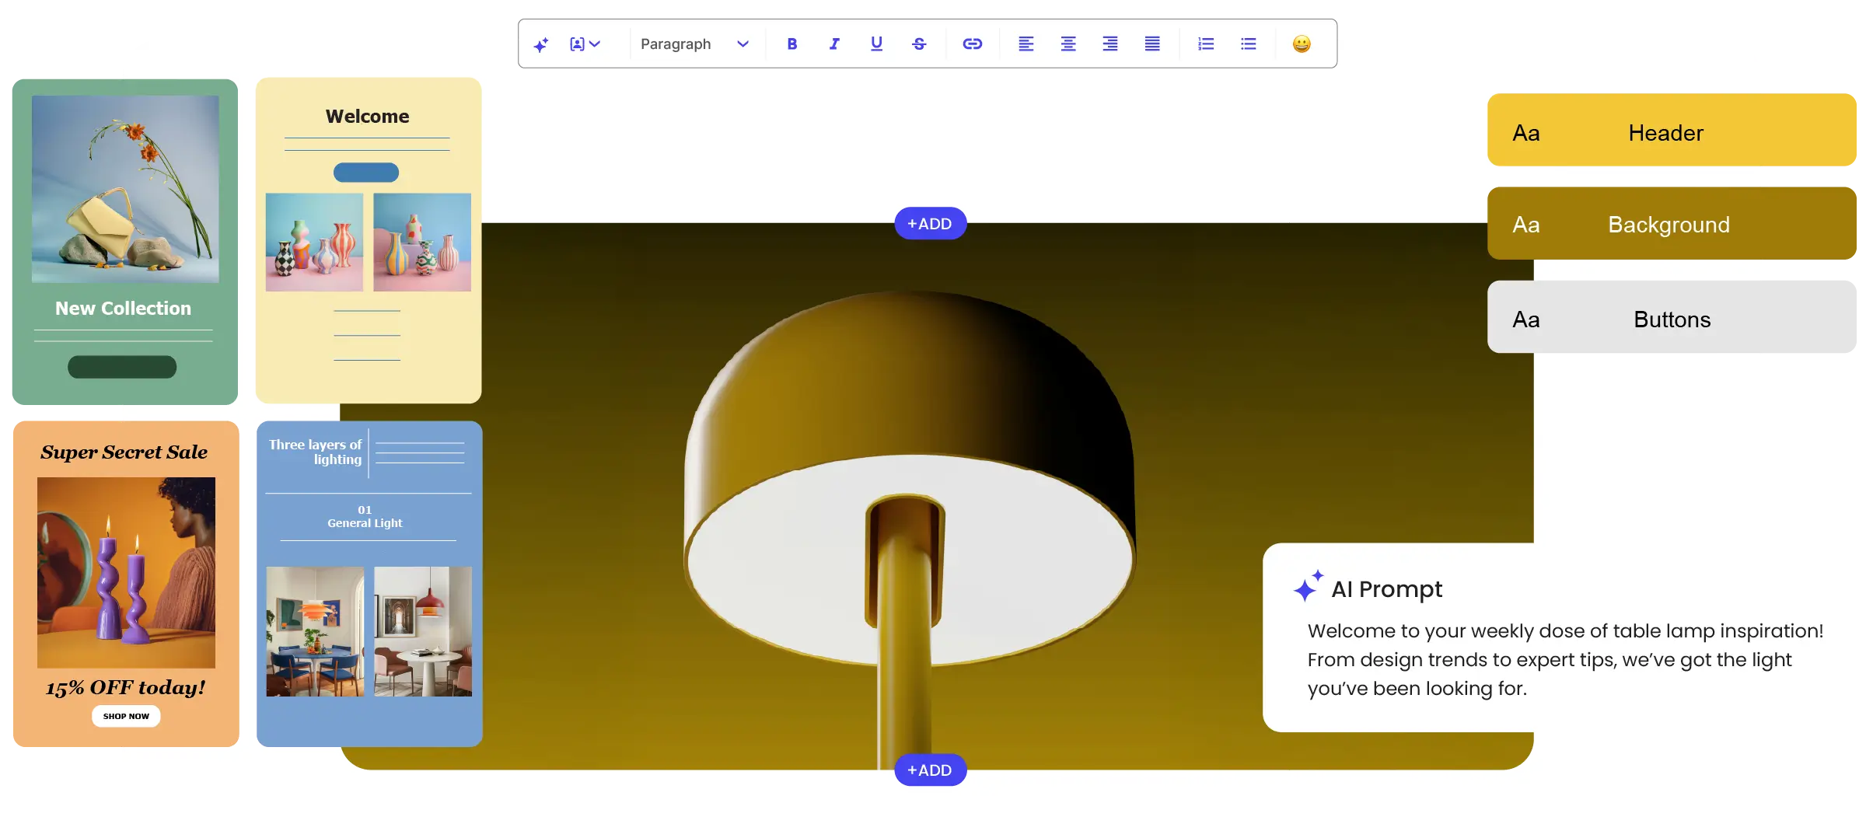Toggle center text alignment
1866x824 pixels.
1068,44
